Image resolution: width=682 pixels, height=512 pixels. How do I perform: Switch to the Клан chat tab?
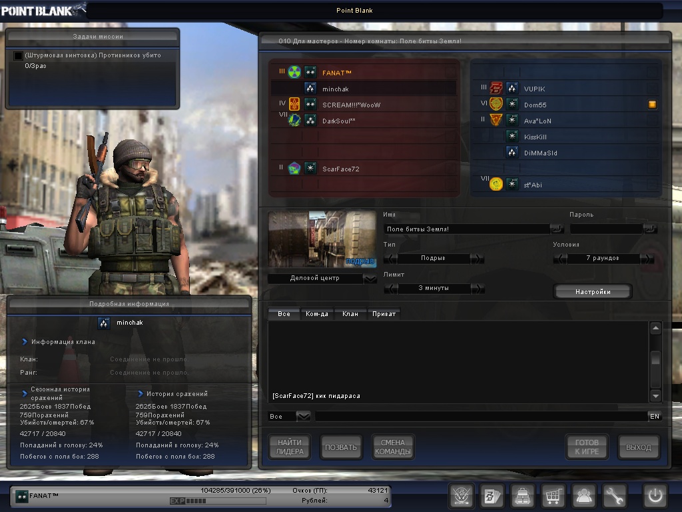click(350, 313)
